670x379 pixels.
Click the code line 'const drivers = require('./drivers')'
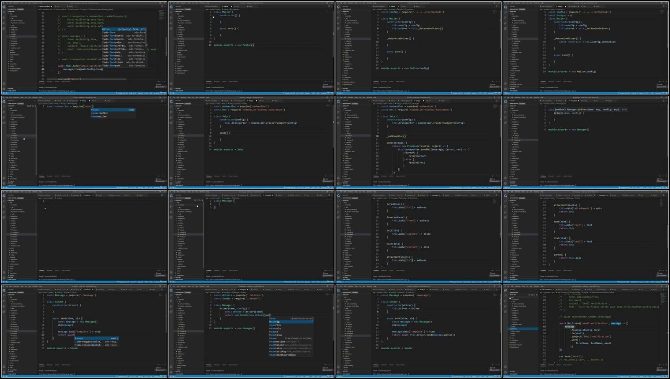coord(238,295)
